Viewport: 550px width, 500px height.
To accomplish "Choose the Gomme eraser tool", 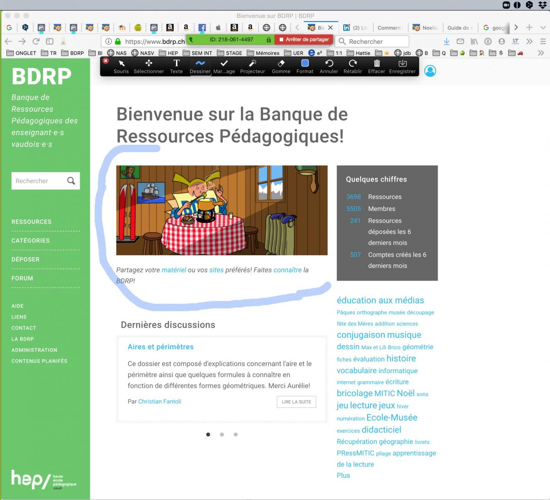I will [281, 66].
